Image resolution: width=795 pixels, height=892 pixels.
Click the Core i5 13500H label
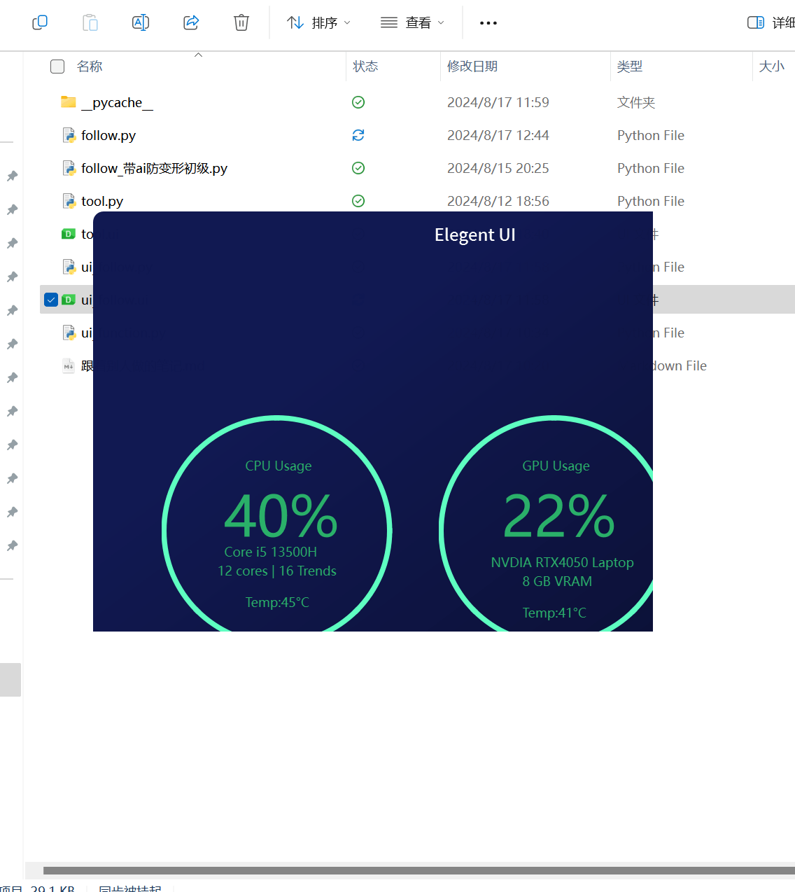pos(271,552)
